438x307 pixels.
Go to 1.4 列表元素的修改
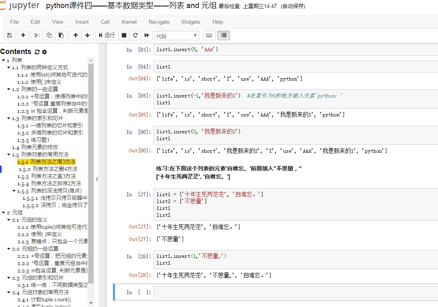pos(35,147)
